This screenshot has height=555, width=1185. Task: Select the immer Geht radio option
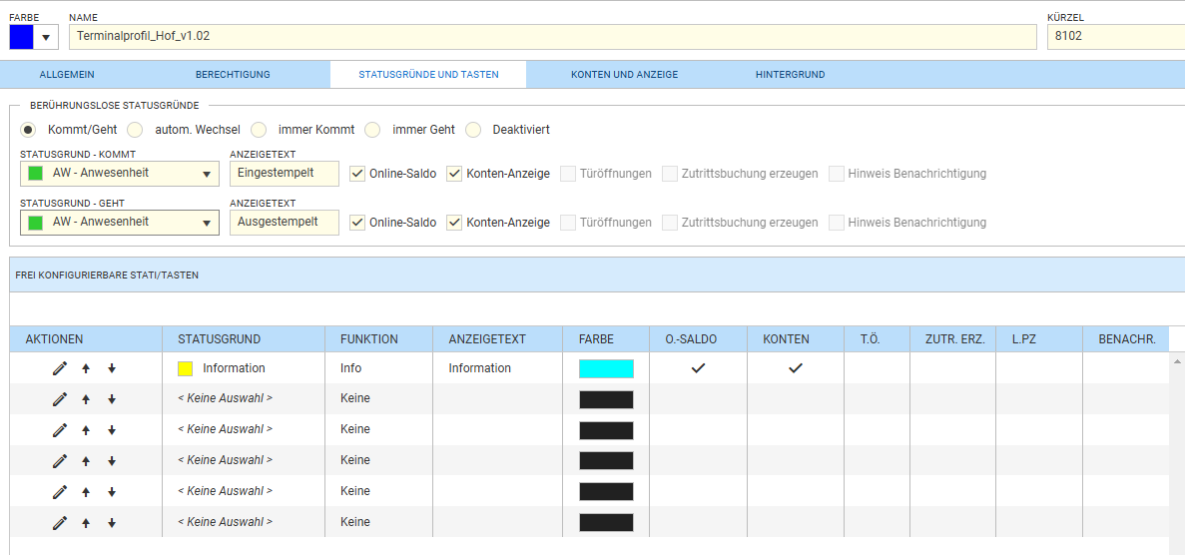point(372,130)
